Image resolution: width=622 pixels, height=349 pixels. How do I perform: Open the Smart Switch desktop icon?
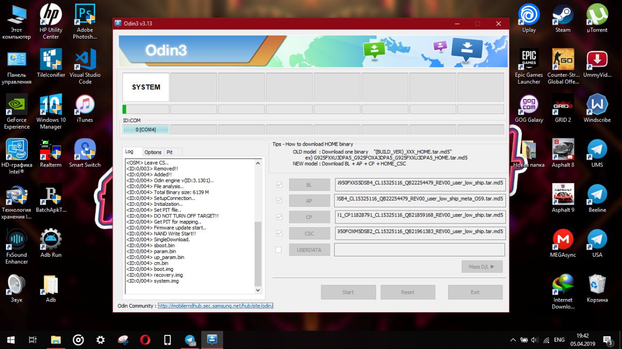coord(85,153)
